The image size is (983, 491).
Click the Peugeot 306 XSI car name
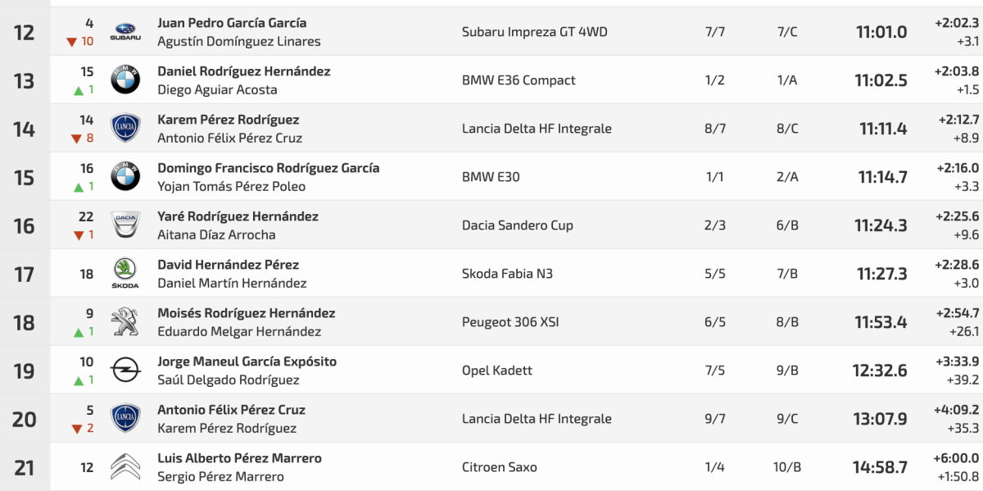pyautogui.click(x=509, y=322)
